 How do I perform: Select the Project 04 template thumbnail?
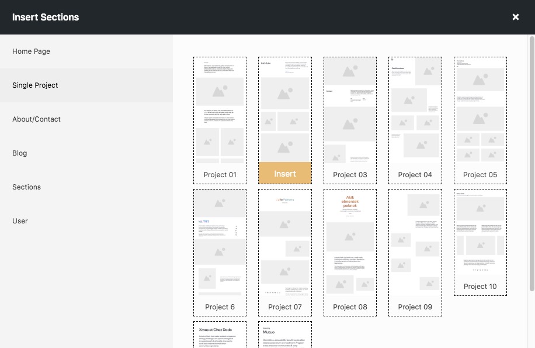click(415, 120)
